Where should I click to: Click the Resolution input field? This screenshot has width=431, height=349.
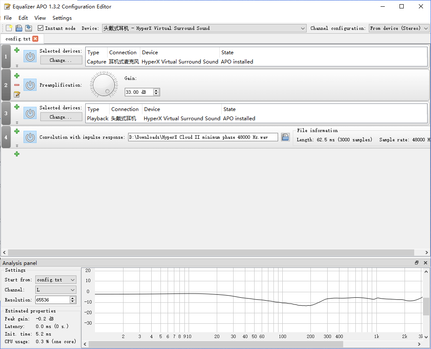(x=53, y=300)
